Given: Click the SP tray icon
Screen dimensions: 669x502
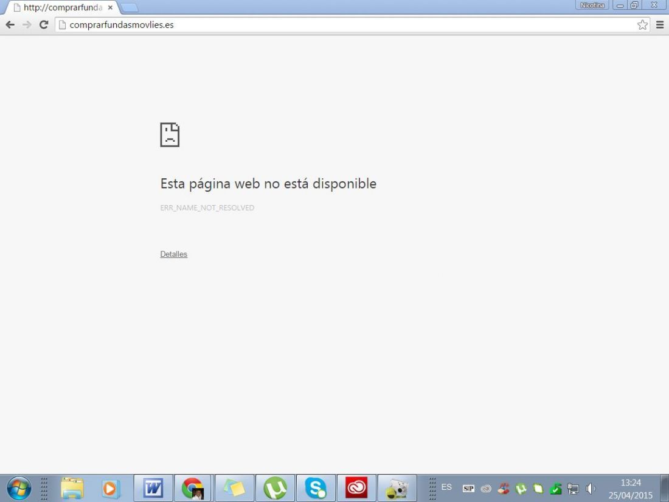Looking at the screenshot, I should click(468, 489).
